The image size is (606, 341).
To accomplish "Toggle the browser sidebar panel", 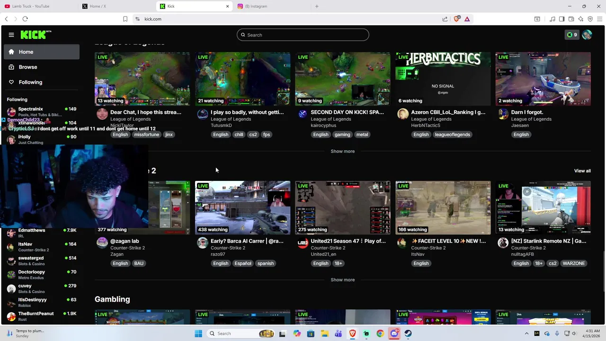I will pos(561,19).
